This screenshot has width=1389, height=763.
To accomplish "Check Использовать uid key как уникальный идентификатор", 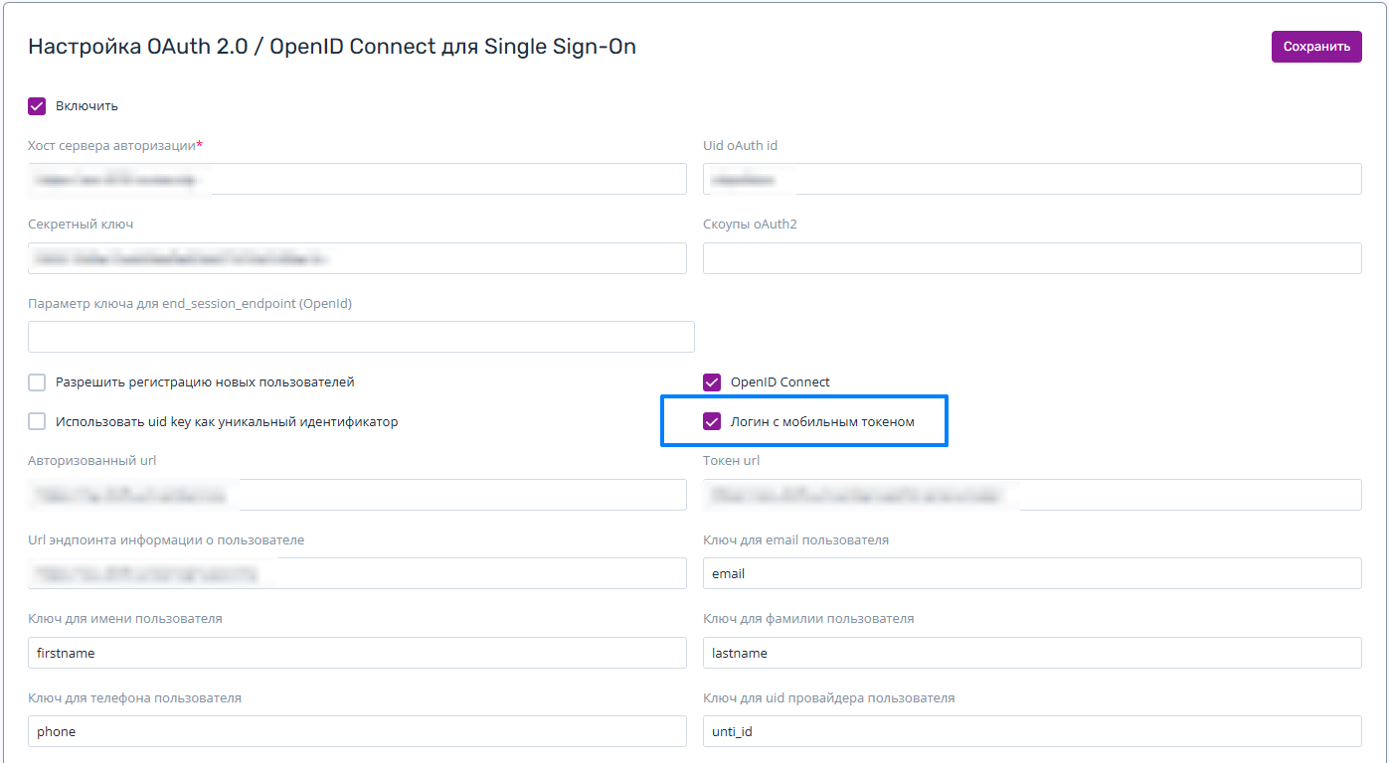I will pyautogui.click(x=38, y=422).
